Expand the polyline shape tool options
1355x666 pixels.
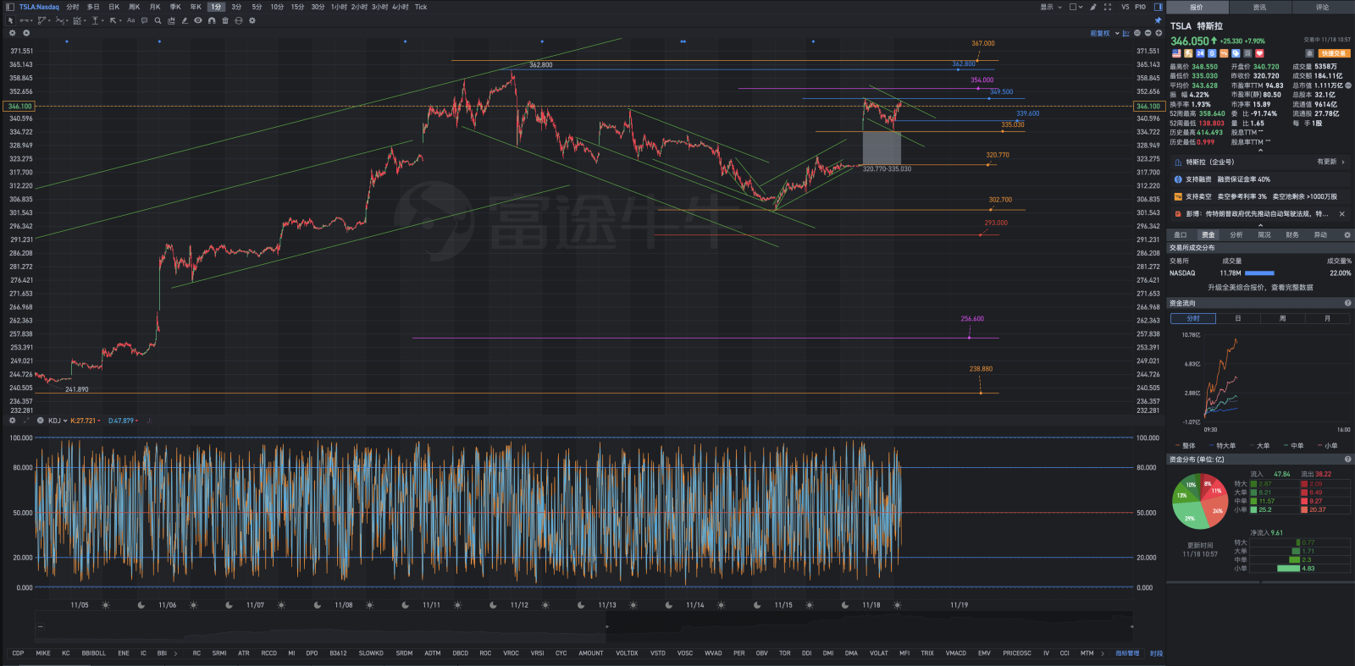coord(49,20)
